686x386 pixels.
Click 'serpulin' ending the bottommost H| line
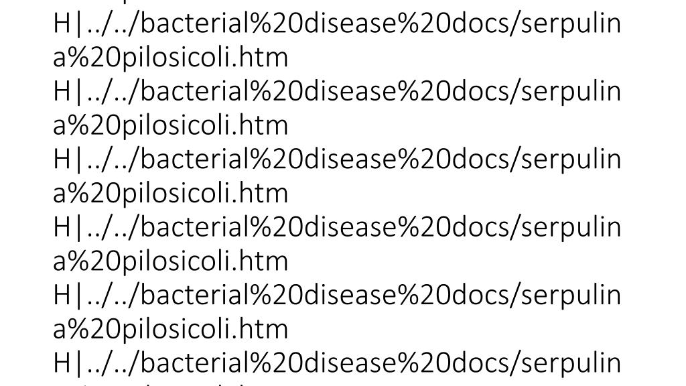(571, 363)
